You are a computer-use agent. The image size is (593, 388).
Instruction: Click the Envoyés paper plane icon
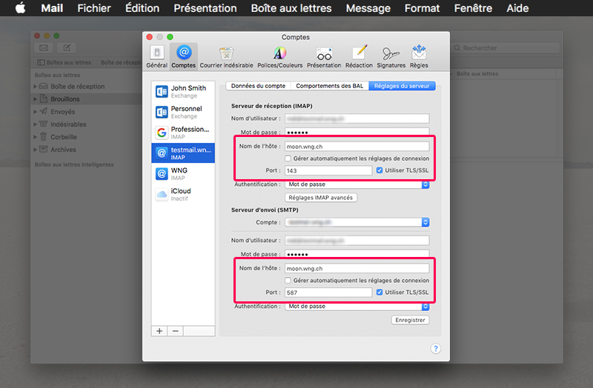pyautogui.click(x=44, y=112)
